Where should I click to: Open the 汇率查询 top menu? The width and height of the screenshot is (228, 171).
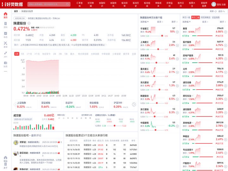[79, 4]
